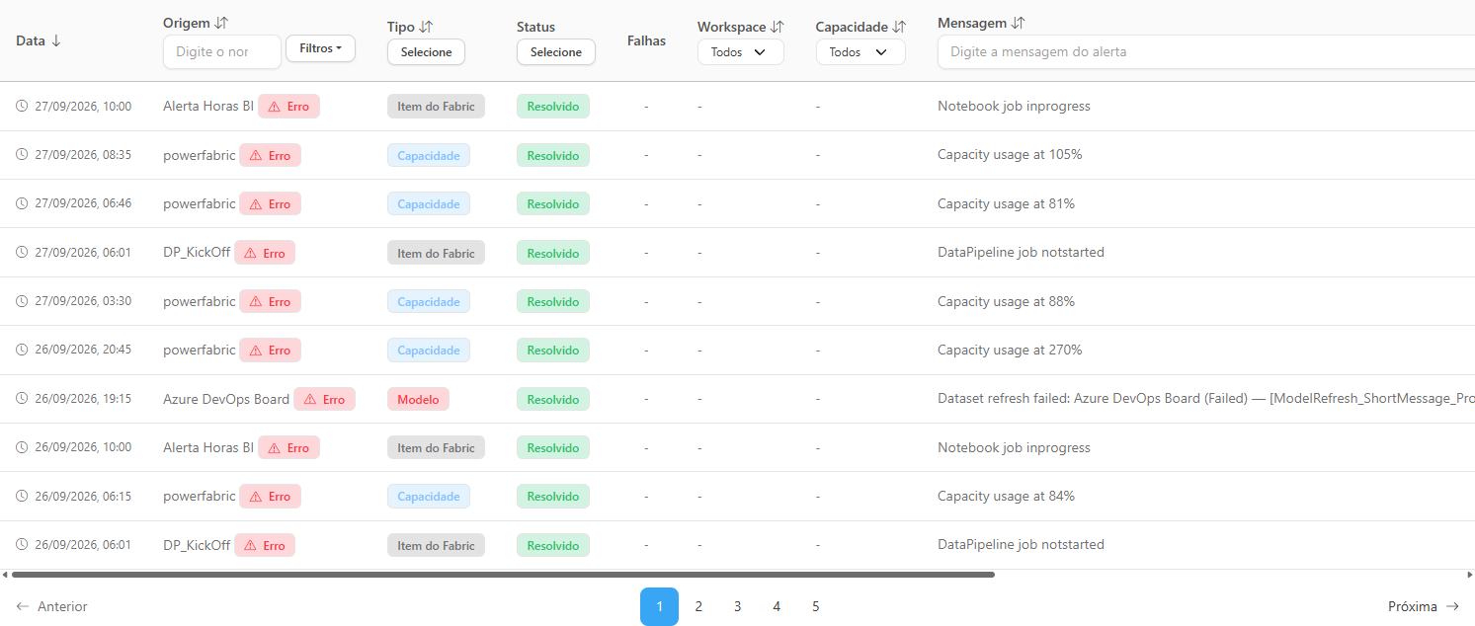The height and width of the screenshot is (626, 1475).
Task: Click Erro badge on 26/09 10:00 Alerta Horas BI
Action: point(288,447)
